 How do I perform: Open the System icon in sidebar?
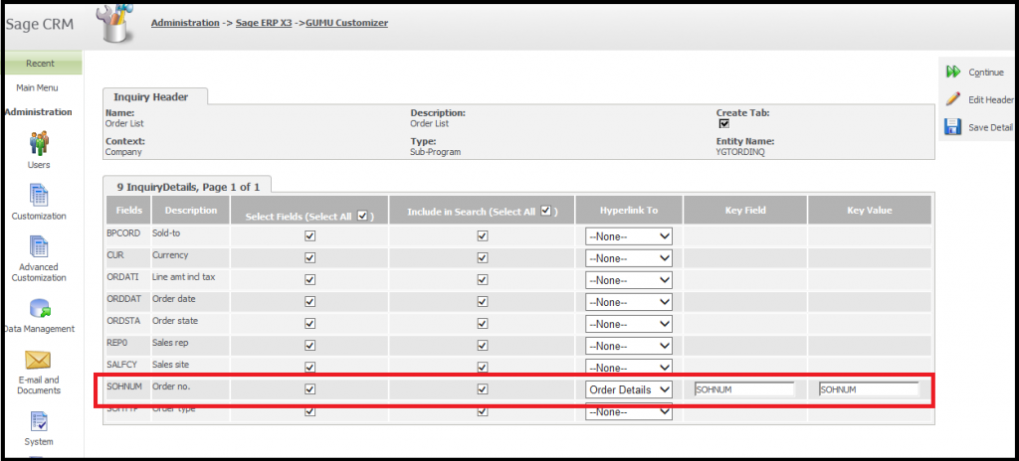pyautogui.click(x=39, y=421)
